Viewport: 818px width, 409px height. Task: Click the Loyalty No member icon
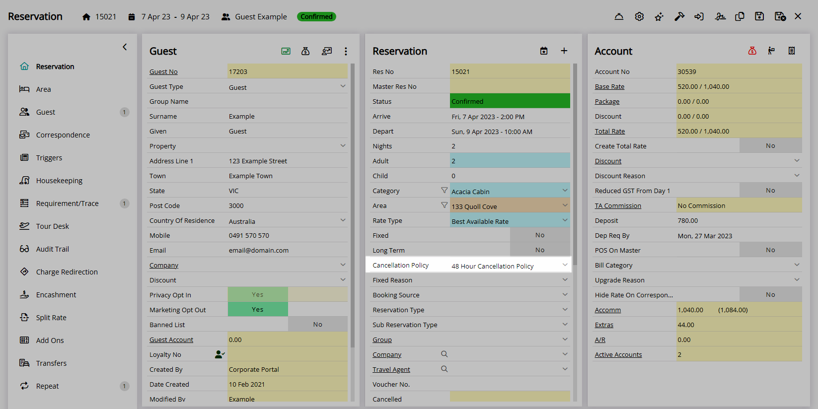coord(220,354)
